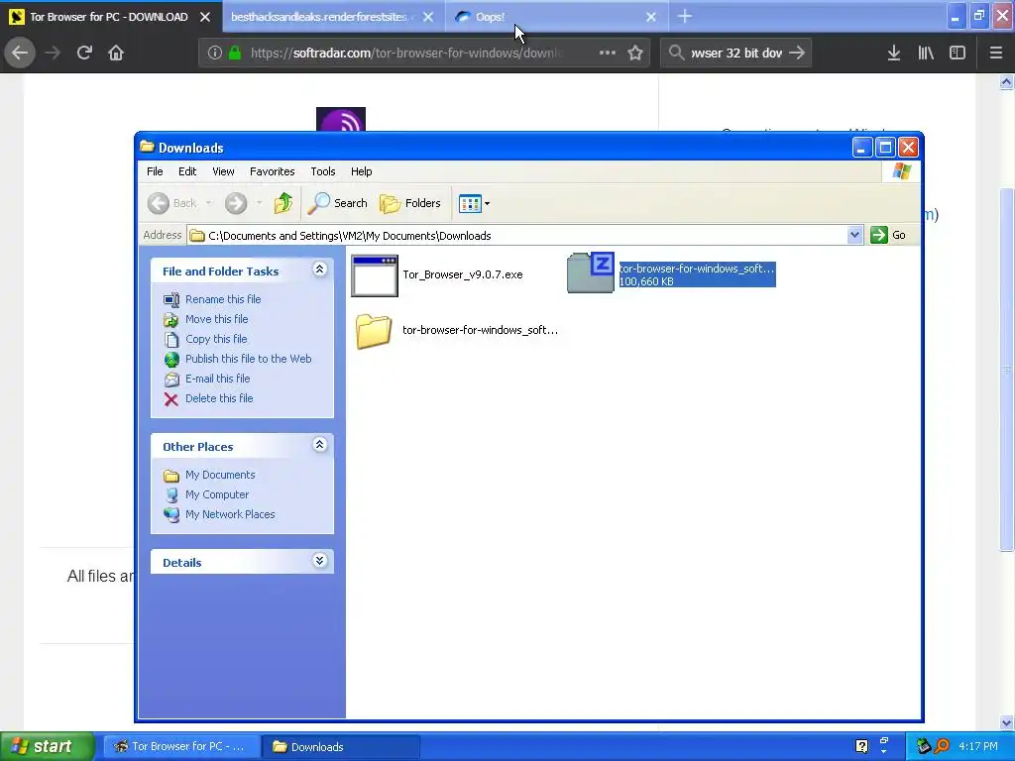Viewport: 1015px width, 761px height.
Task: Open the Tools menu
Action: pos(322,171)
